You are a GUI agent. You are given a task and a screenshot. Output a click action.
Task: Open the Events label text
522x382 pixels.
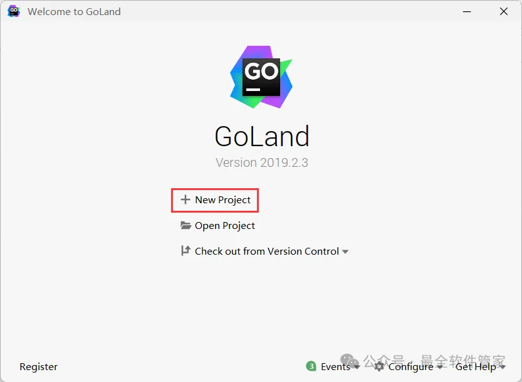tap(335, 367)
